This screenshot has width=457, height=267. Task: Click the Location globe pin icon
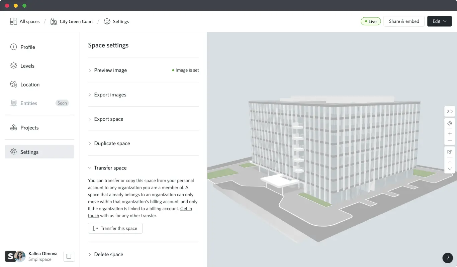(x=13, y=84)
